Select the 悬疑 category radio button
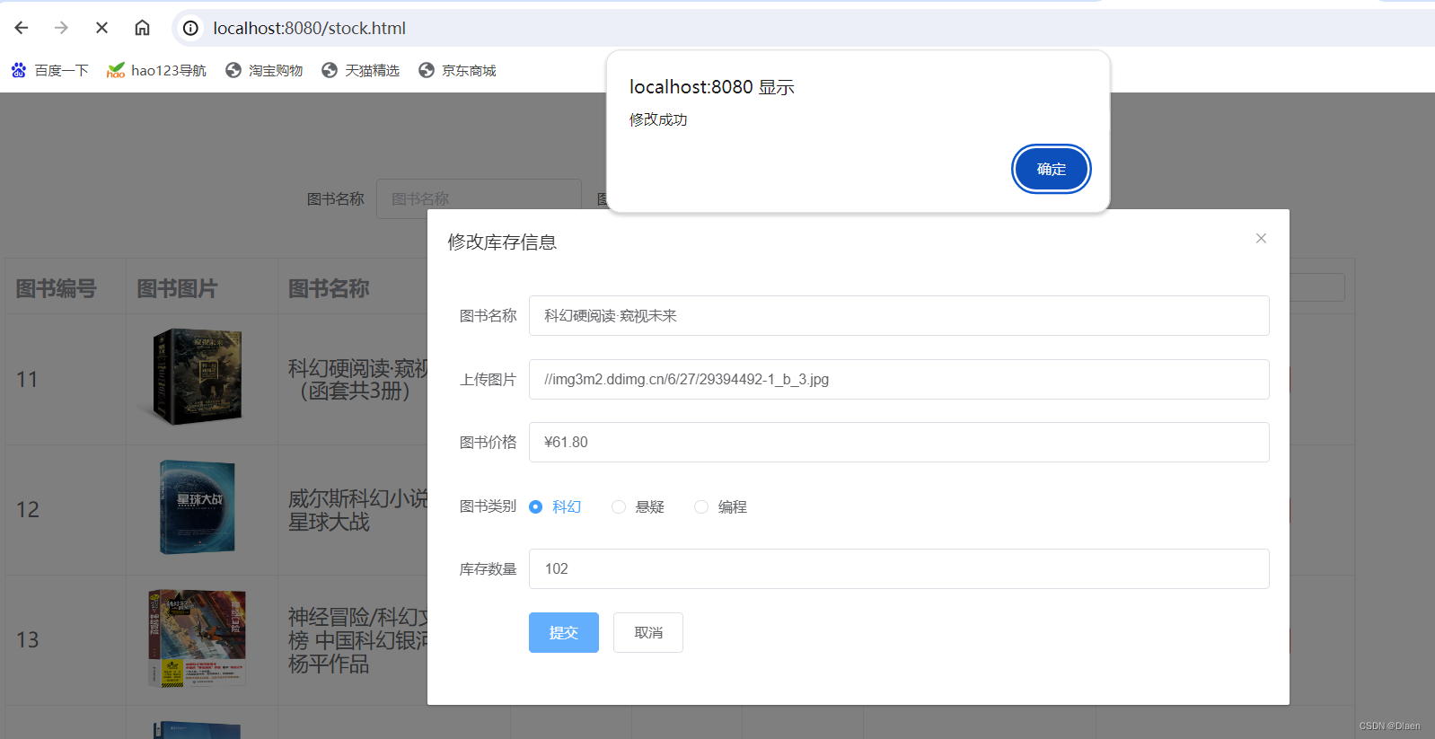The height and width of the screenshot is (739, 1435). (x=619, y=506)
